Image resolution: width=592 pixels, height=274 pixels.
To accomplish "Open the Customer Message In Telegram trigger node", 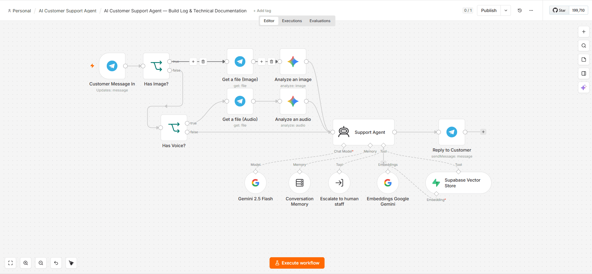I will 112,66.
